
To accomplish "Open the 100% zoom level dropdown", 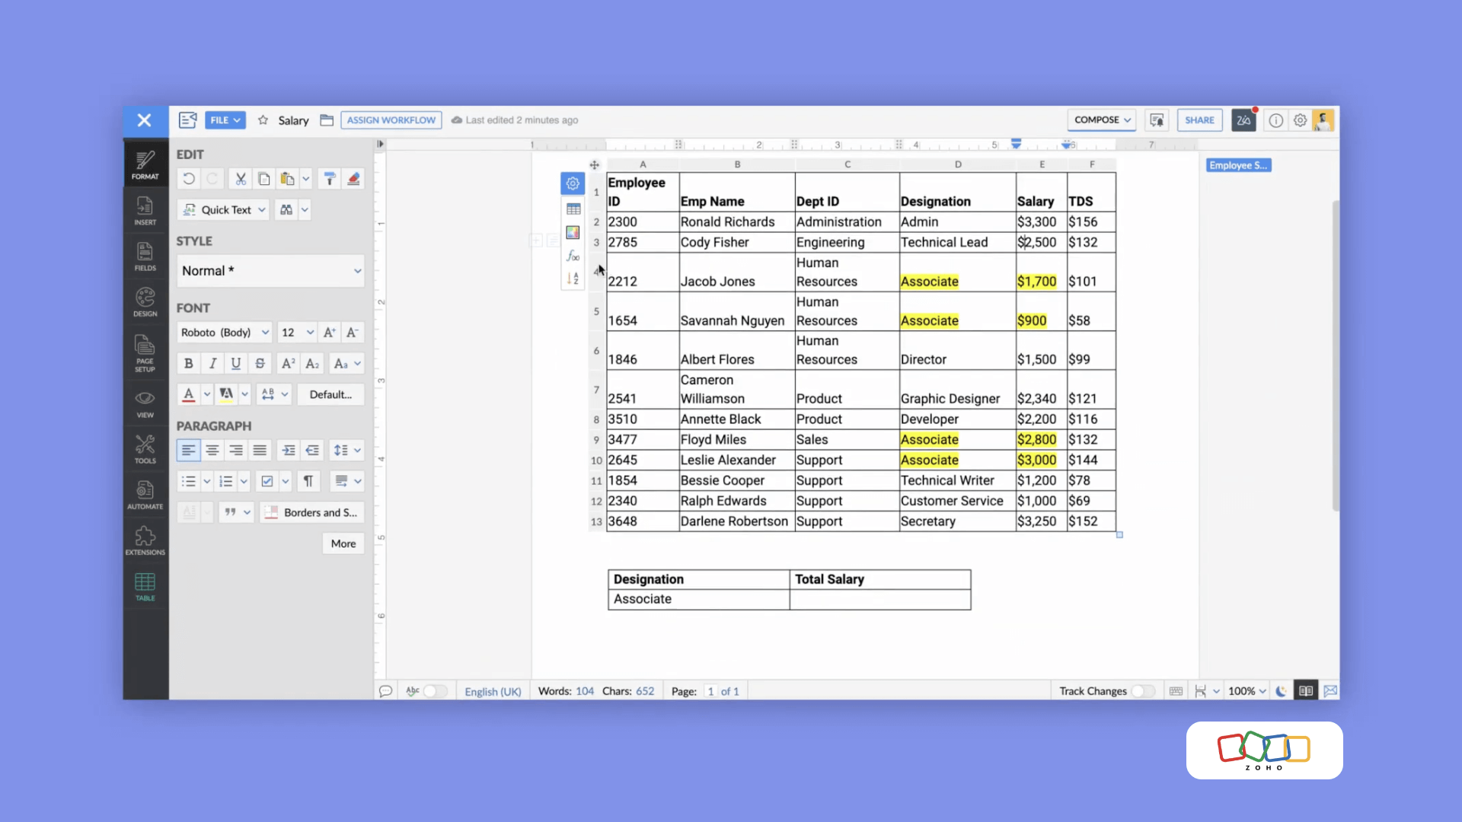I will click(1247, 691).
